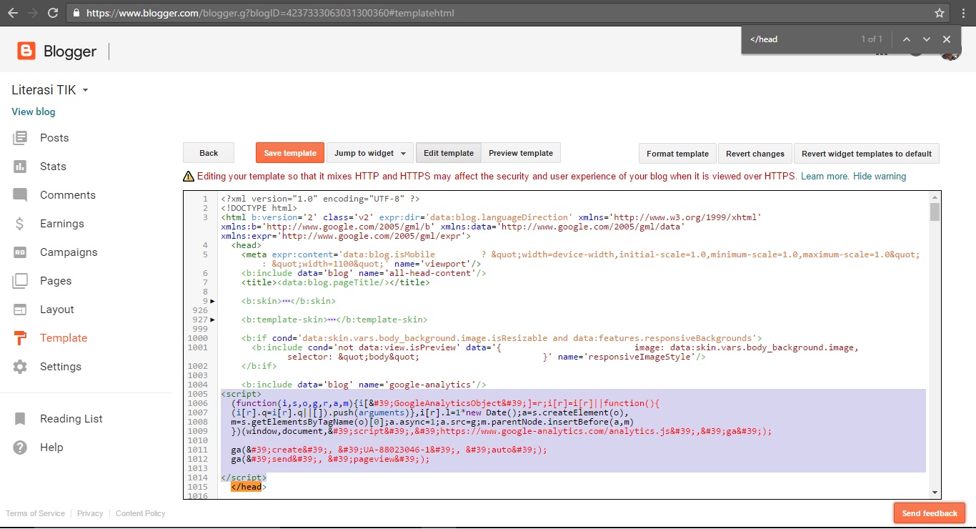Open the Campaigns menu item

[x=69, y=252]
